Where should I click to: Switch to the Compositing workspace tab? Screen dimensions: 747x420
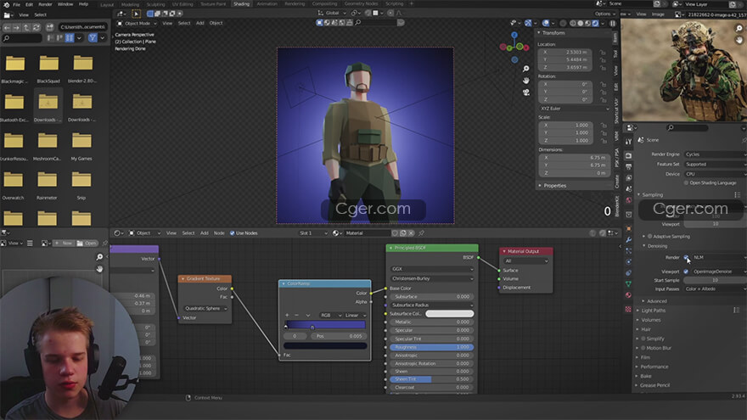324,3
